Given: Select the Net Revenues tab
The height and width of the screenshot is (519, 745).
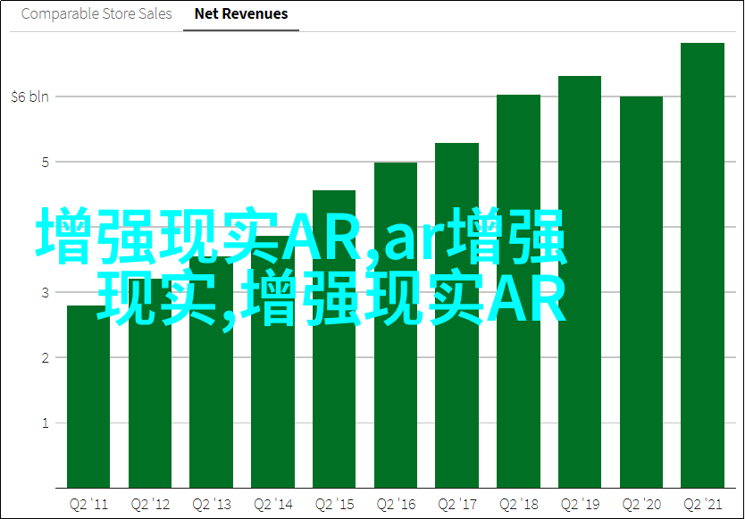Looking at the screenshot, I should [x=241, y=13].
